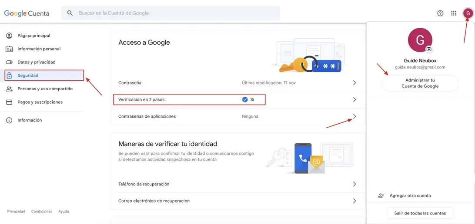Click the Guide Neubox account name
The width and height of the screenshot is (475, 224).
420,61
